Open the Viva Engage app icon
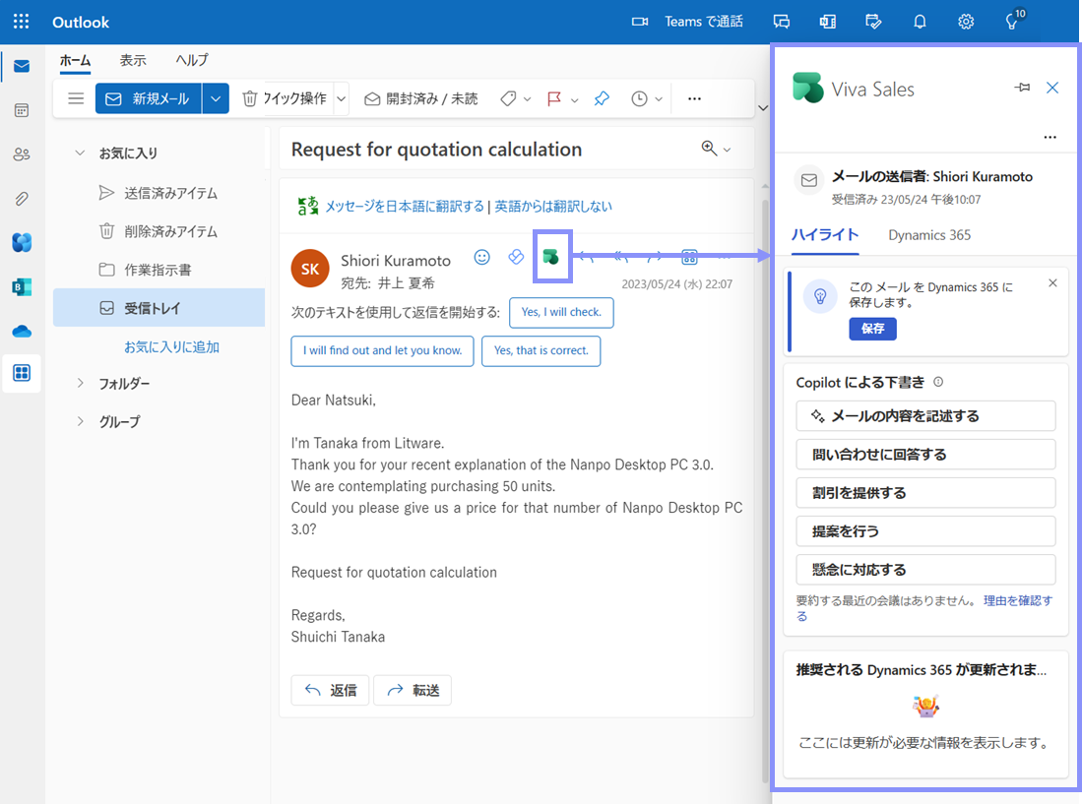This screenshot has height=804, width=1082. coord(22,243)
